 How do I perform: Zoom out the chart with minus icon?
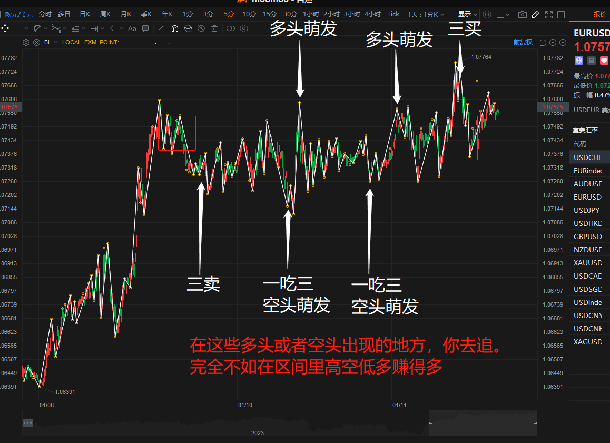[x=553, y=42]
